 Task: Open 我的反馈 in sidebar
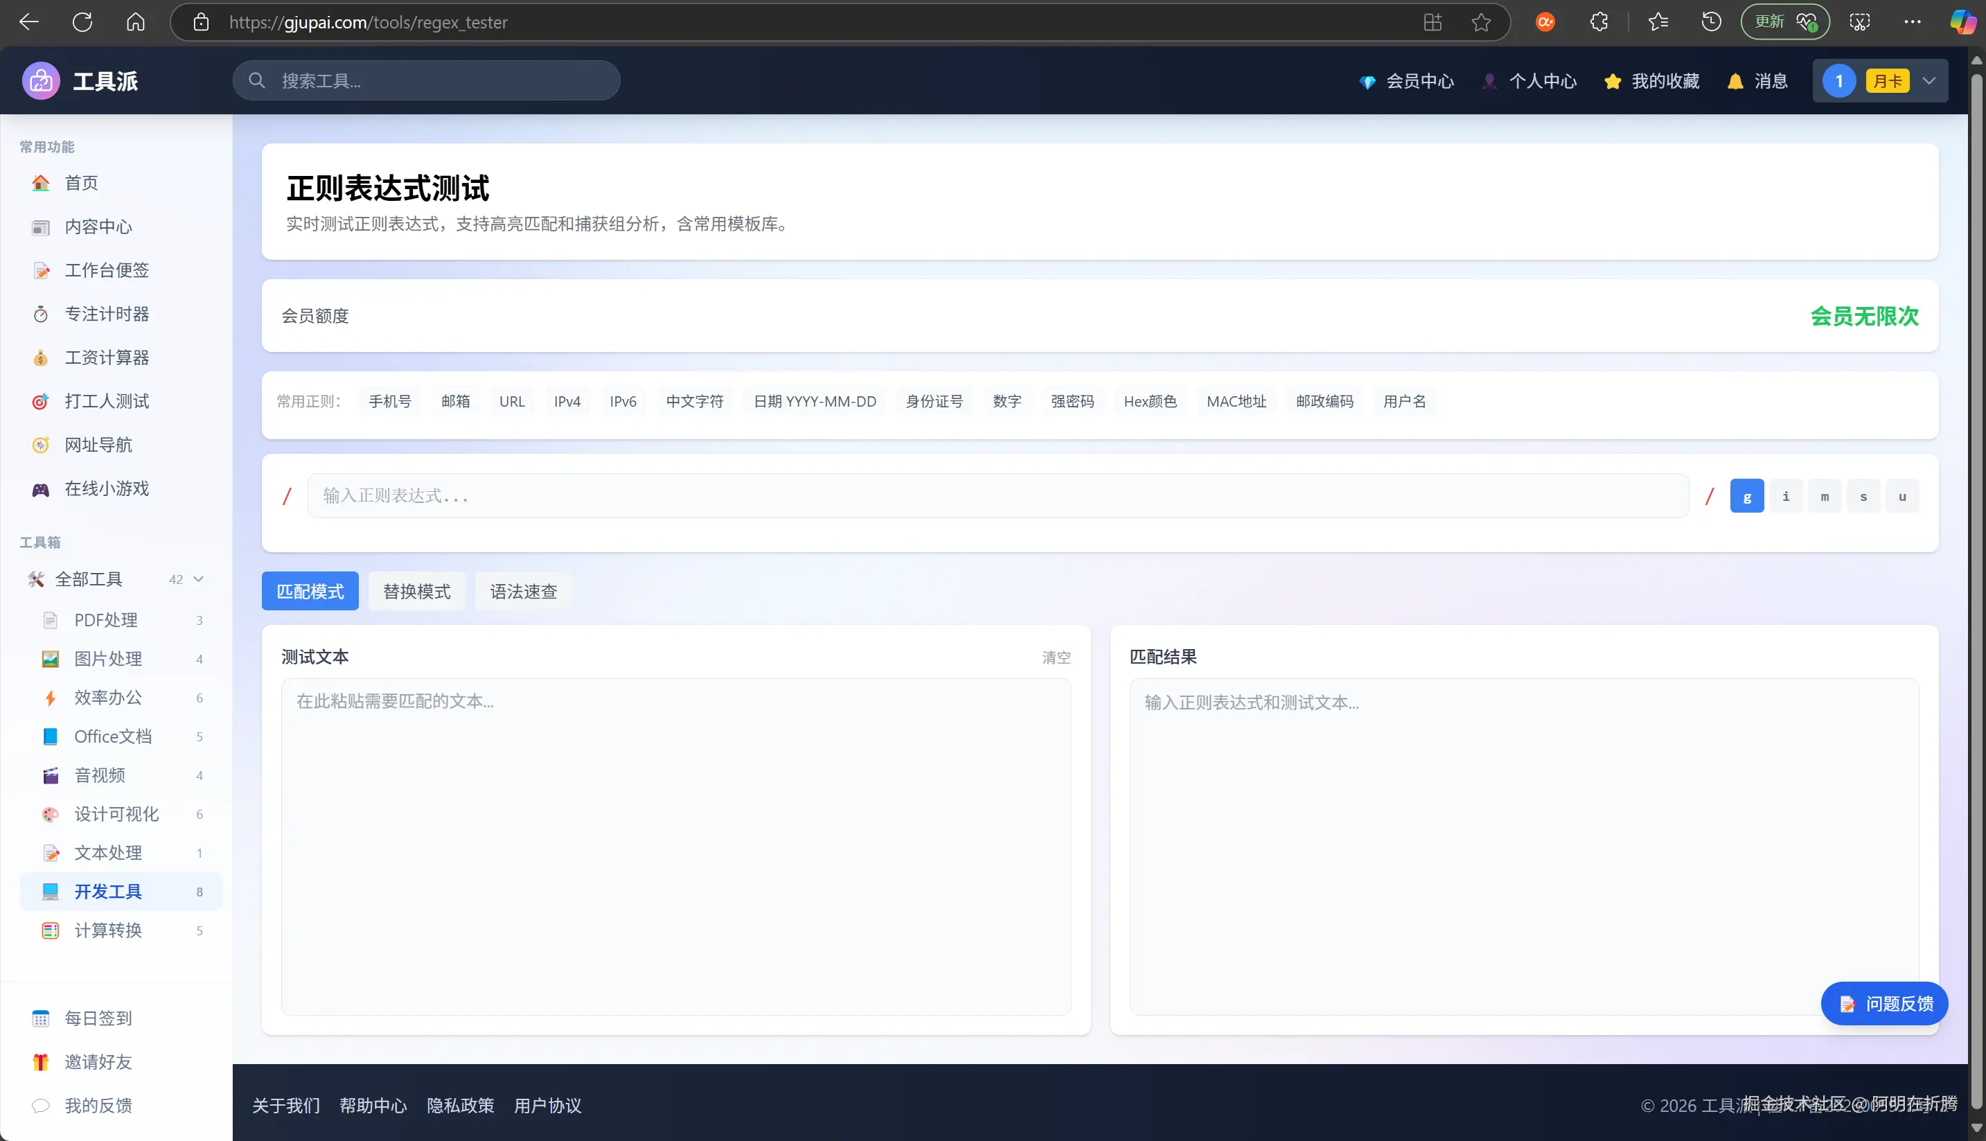click(x=121, y=1106)
